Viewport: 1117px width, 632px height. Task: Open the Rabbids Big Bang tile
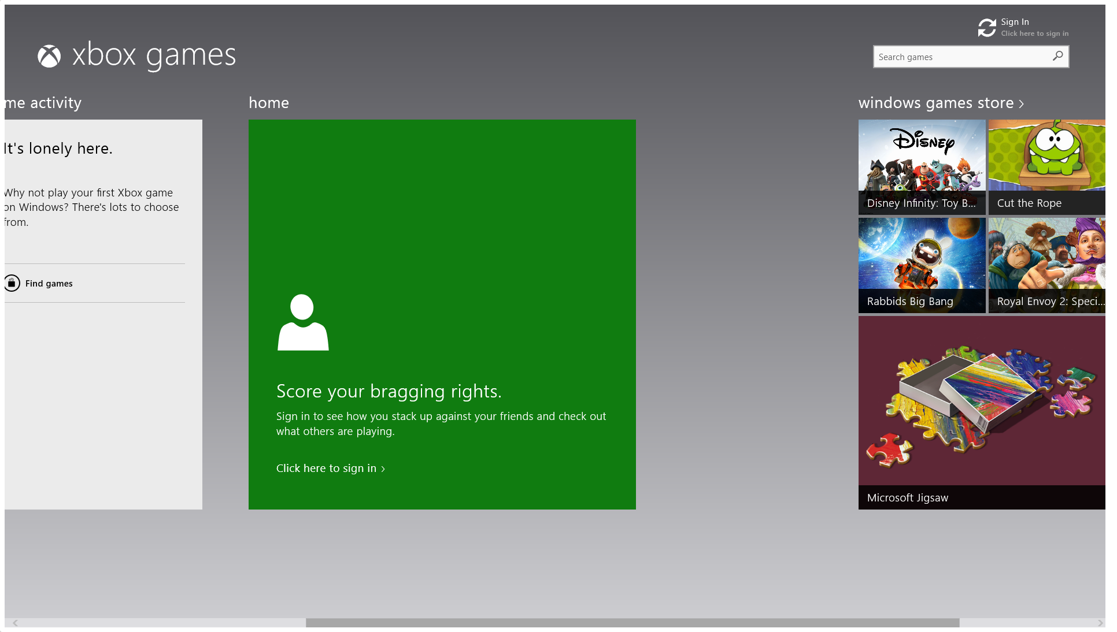[922, 265]
